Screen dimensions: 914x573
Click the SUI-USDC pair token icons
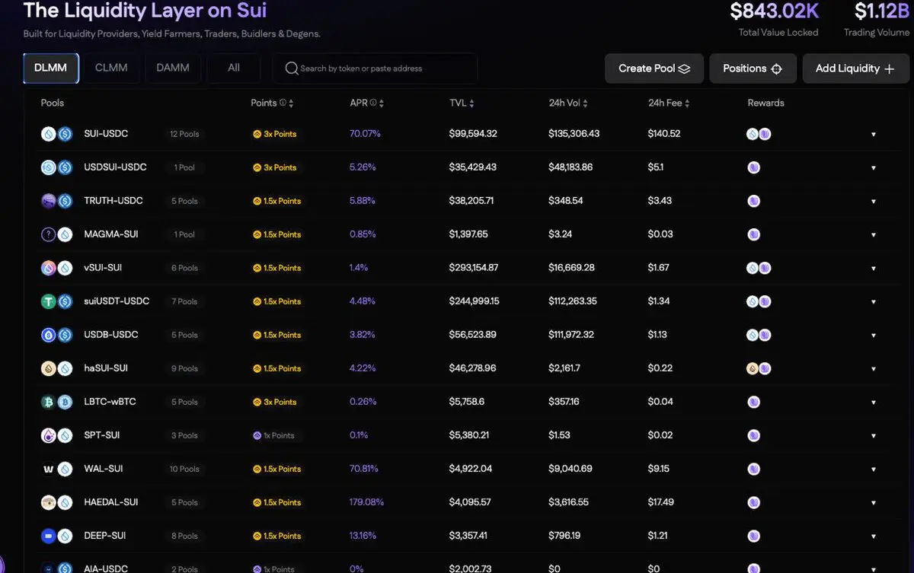click(x=56, y=134)
